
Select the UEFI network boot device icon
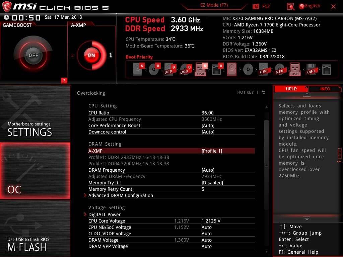click(217, 69)
